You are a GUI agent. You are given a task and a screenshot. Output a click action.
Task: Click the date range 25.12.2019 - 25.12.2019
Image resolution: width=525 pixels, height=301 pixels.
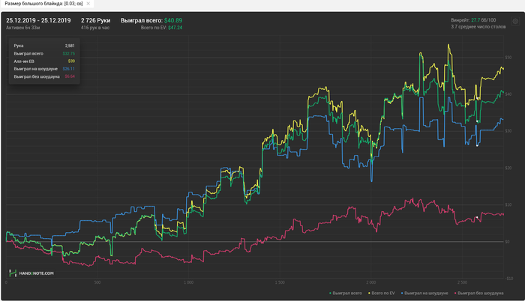tap(38, 20)
